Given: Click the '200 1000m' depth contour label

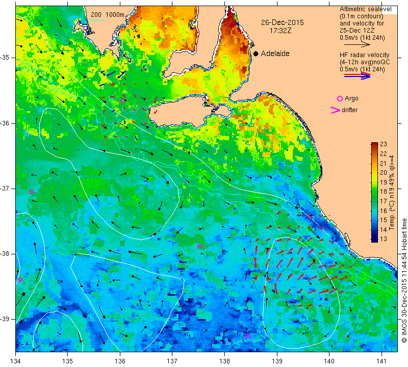Looking at the screenshot, I should tap(108, 15).
